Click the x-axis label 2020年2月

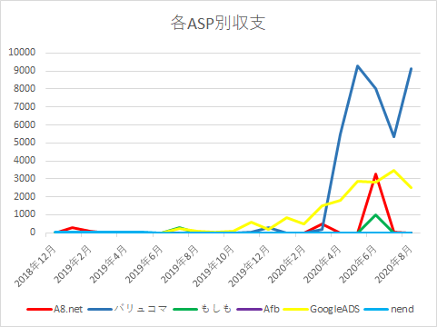287,264
